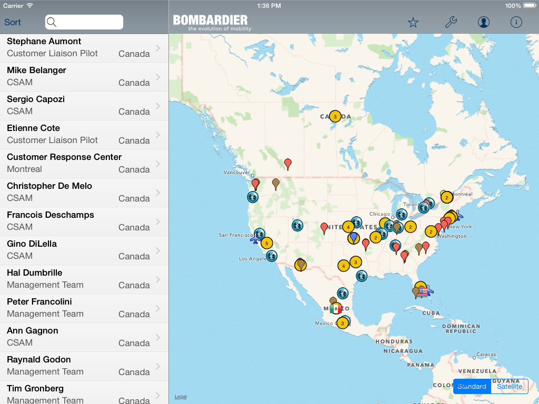Tap Montreal under Customer Response Center
Screen dimensions: 539x404
tap(24, 169)
